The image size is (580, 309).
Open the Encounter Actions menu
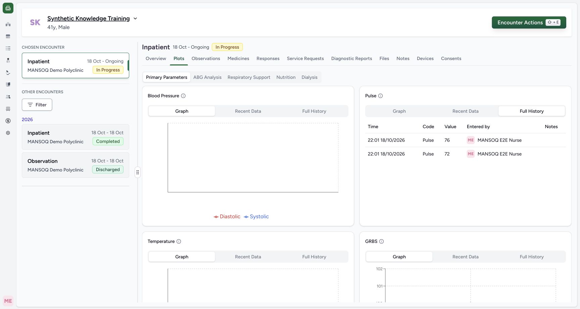tap(529, 22)
